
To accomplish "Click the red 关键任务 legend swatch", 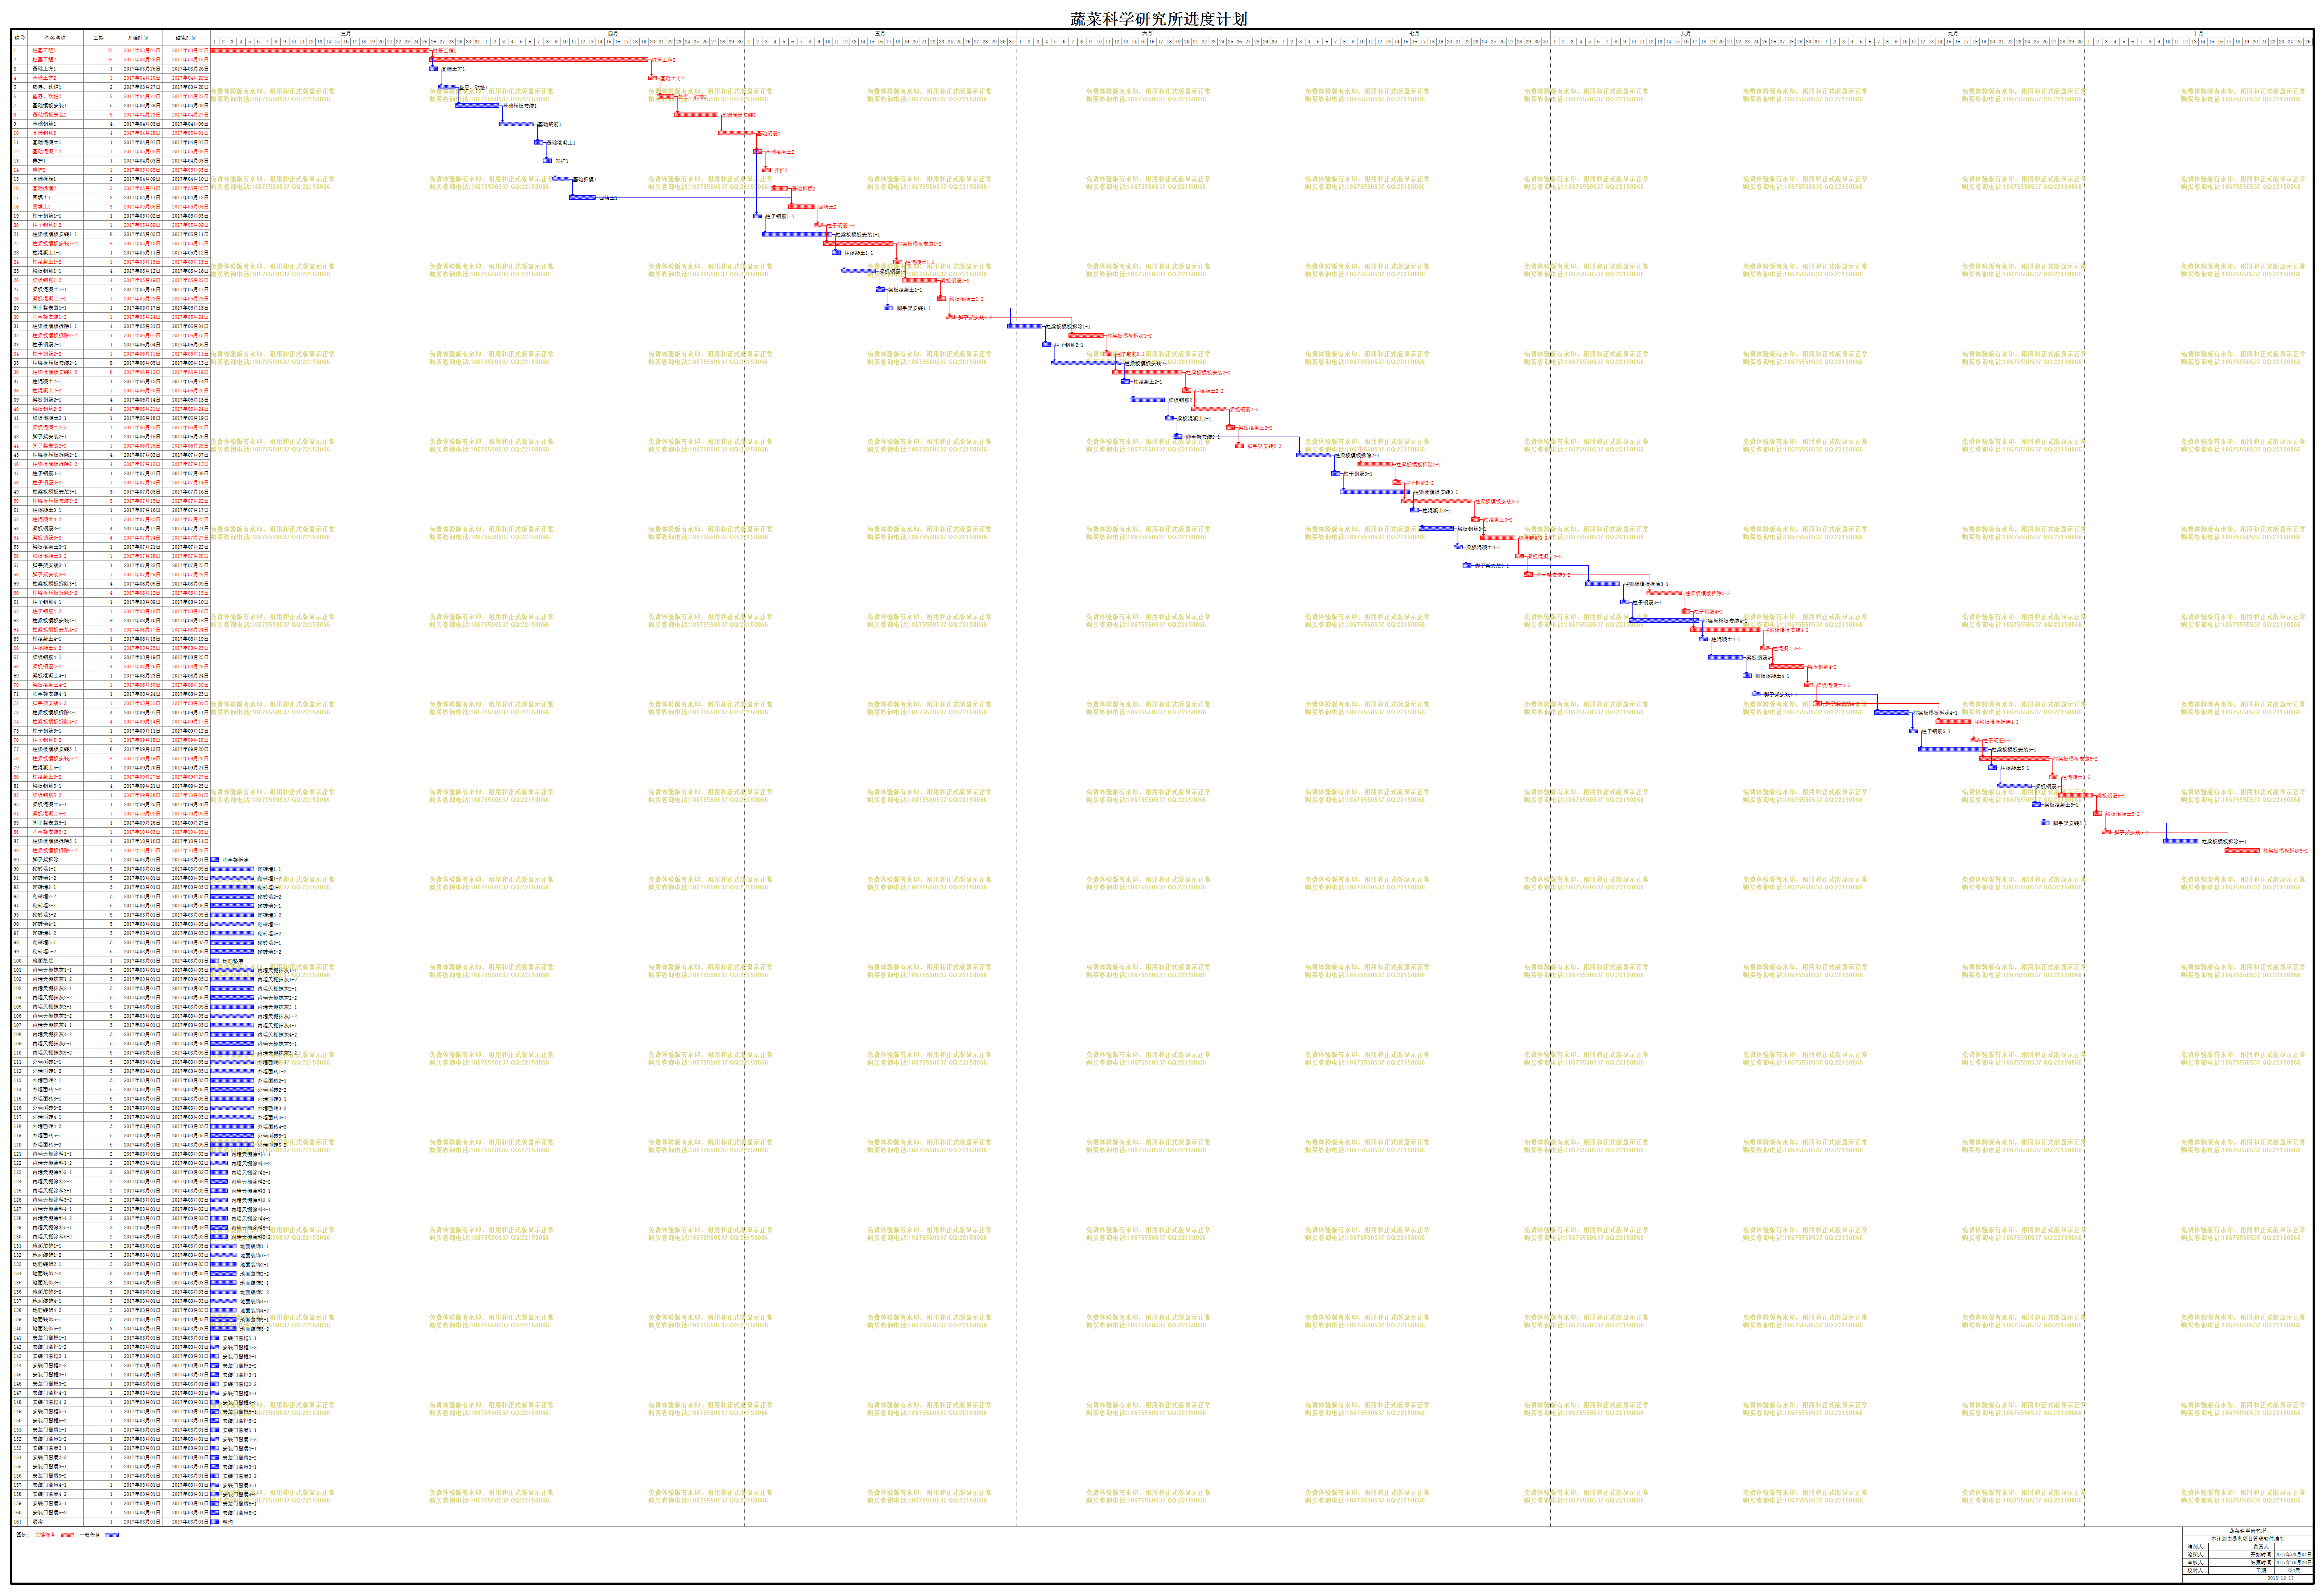I will (x=67, y=1535).
